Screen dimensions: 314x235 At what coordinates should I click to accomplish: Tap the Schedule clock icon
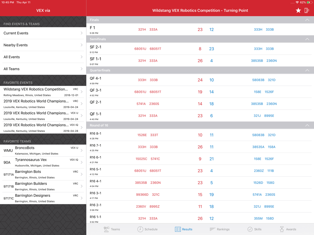[x=140, y=229]
